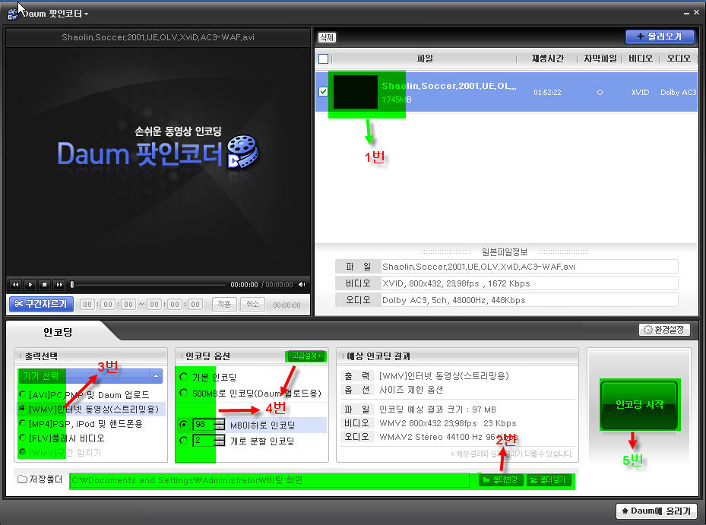Click the playback seek slider handle
This screenshot has width=706, height=525.
(x=72, y=285)
